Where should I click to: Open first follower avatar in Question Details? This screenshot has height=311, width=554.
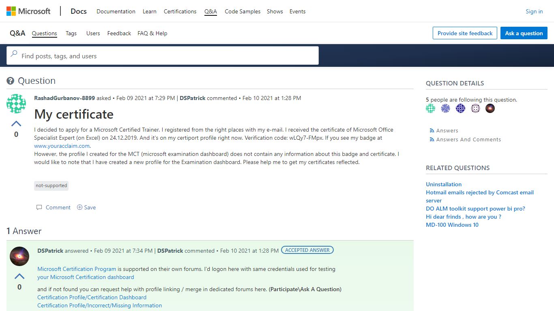tap(431, 108)
